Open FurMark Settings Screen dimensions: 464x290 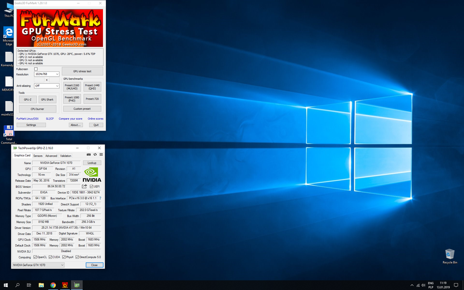tap(31, 125)
